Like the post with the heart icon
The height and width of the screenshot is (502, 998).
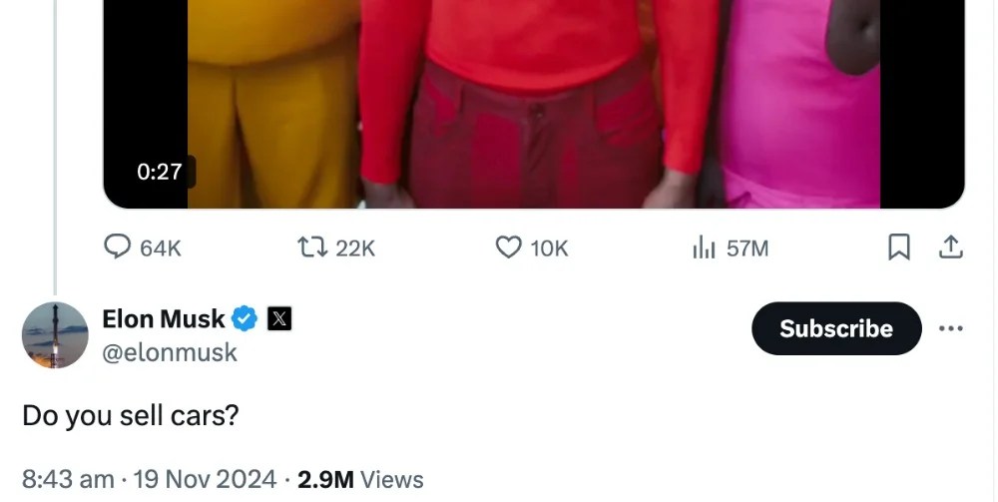pyautogui.click(x=509, y=247)
